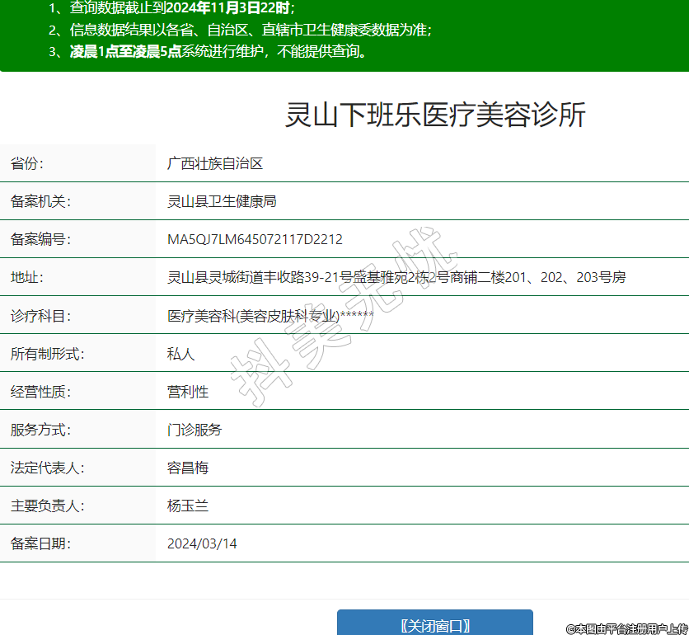Click the province value 广西壮族自治区

tap(215, 163)
